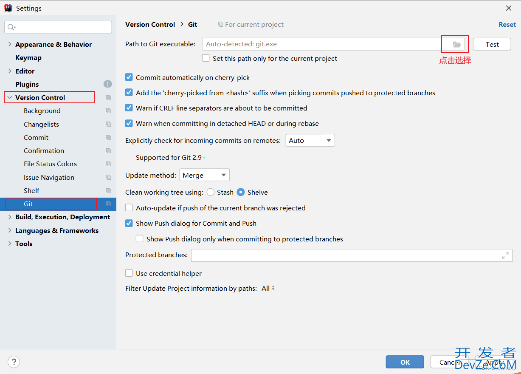521x374 pixels.
Task: Toggle Warn if CRLF line separators checkbox
Action: (129, 108)
